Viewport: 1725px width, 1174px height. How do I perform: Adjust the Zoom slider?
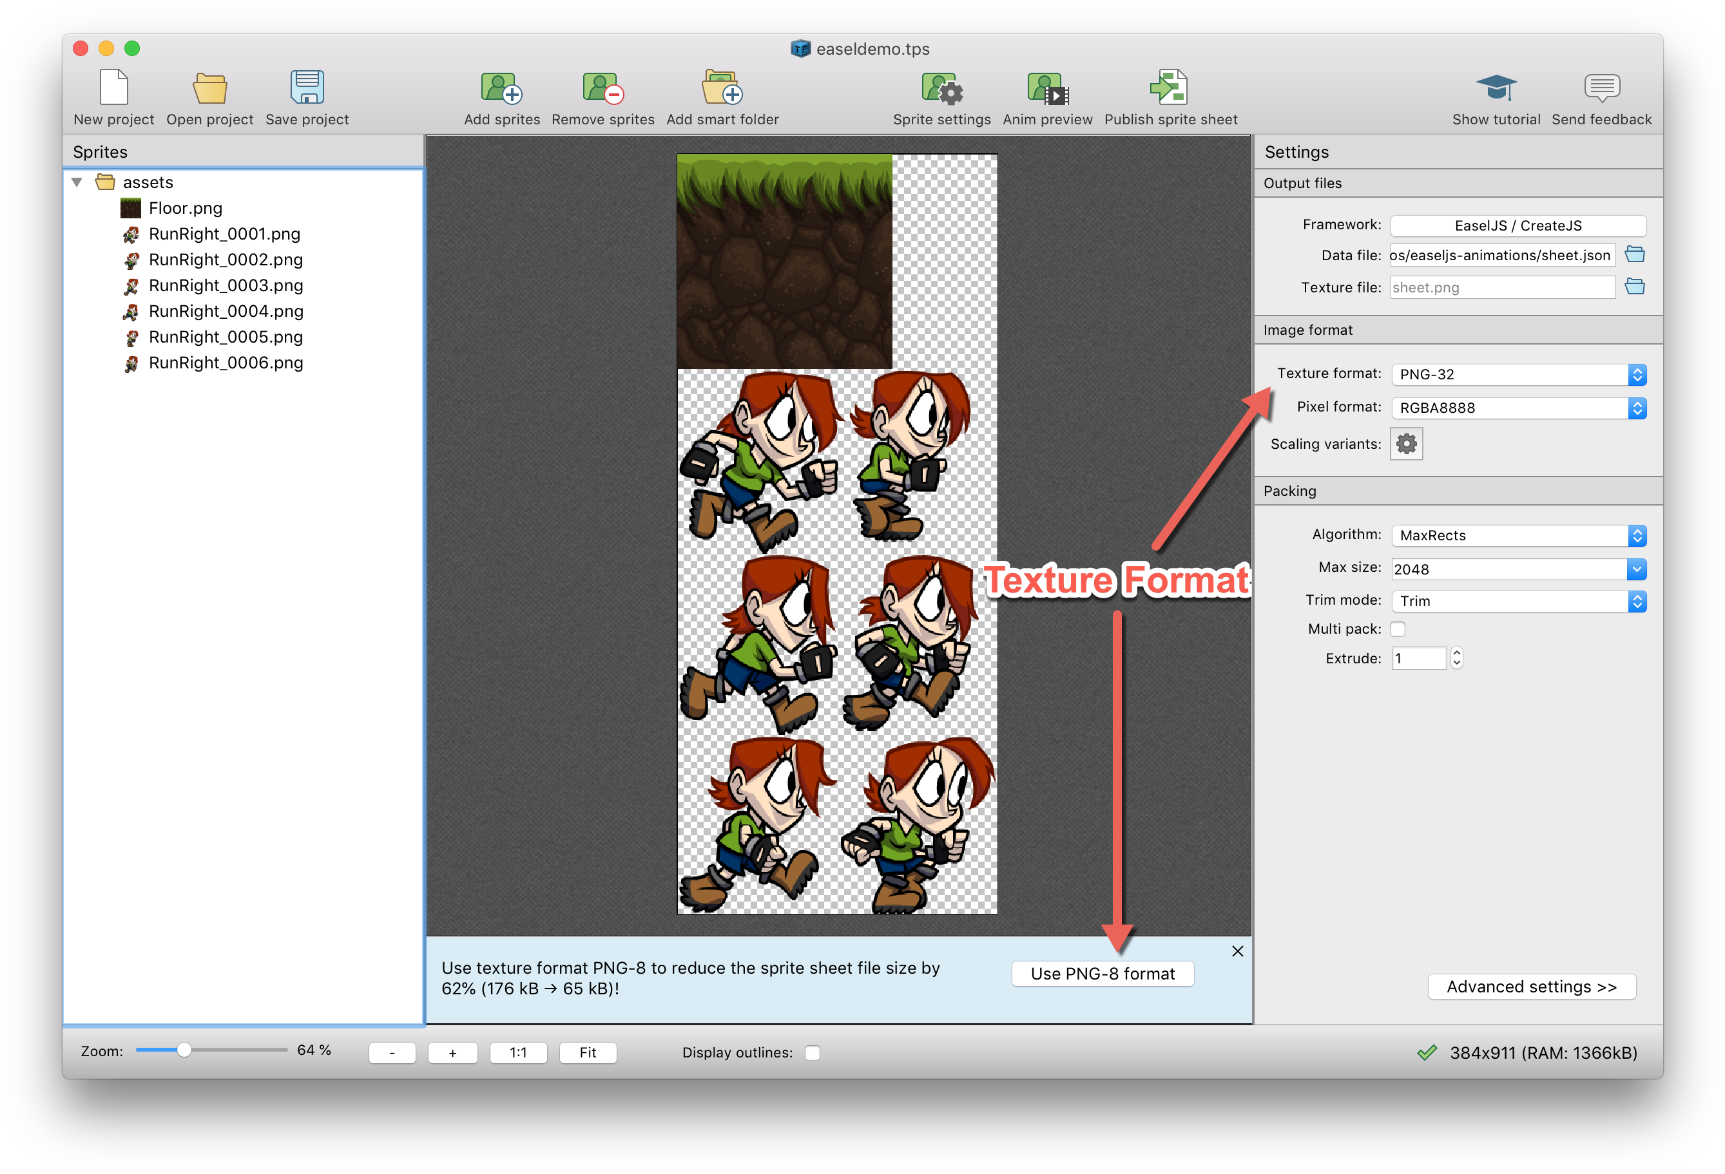185,1050
